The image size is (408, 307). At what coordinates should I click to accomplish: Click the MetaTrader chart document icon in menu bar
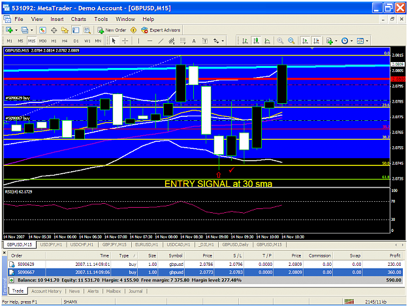(7, 19)
